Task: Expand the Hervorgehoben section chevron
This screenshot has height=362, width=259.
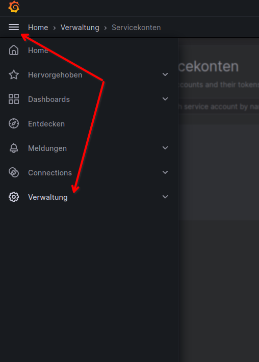Action: (165, 74)
